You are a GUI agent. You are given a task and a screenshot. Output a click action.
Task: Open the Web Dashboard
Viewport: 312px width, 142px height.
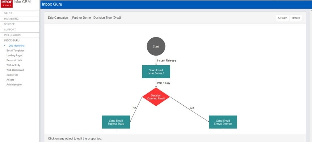pos(15,70)
